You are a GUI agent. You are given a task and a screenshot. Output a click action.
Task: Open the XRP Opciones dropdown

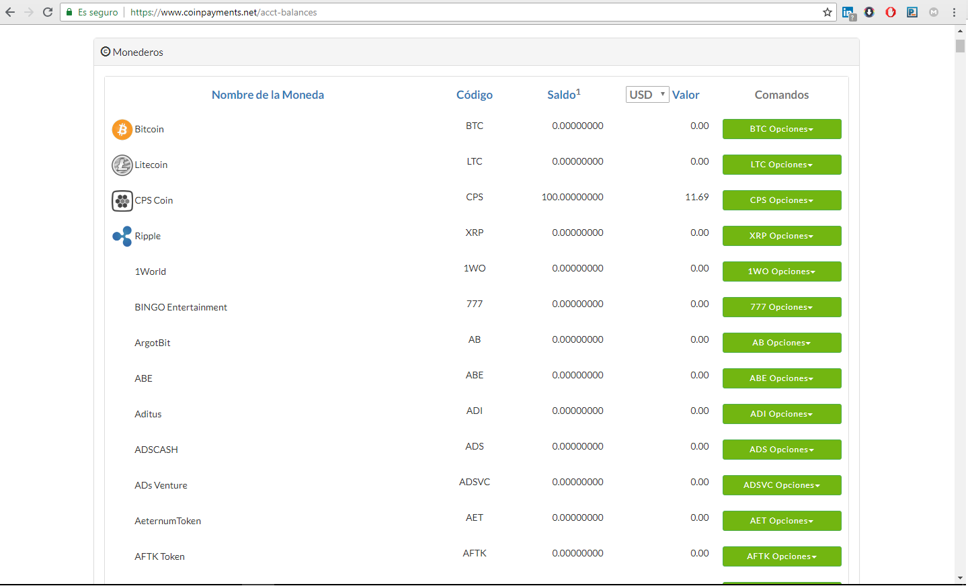[782, 236]
